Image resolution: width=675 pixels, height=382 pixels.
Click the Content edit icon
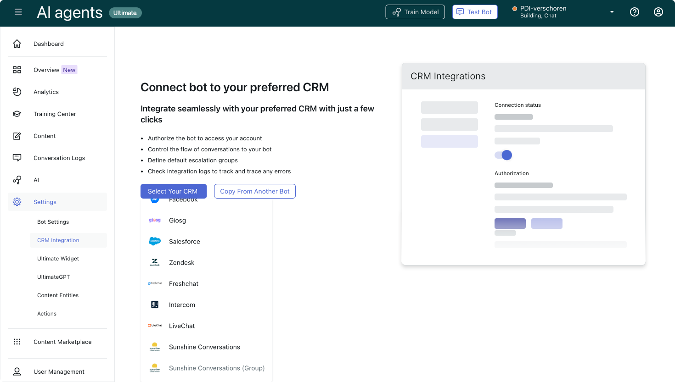(17, 136)
